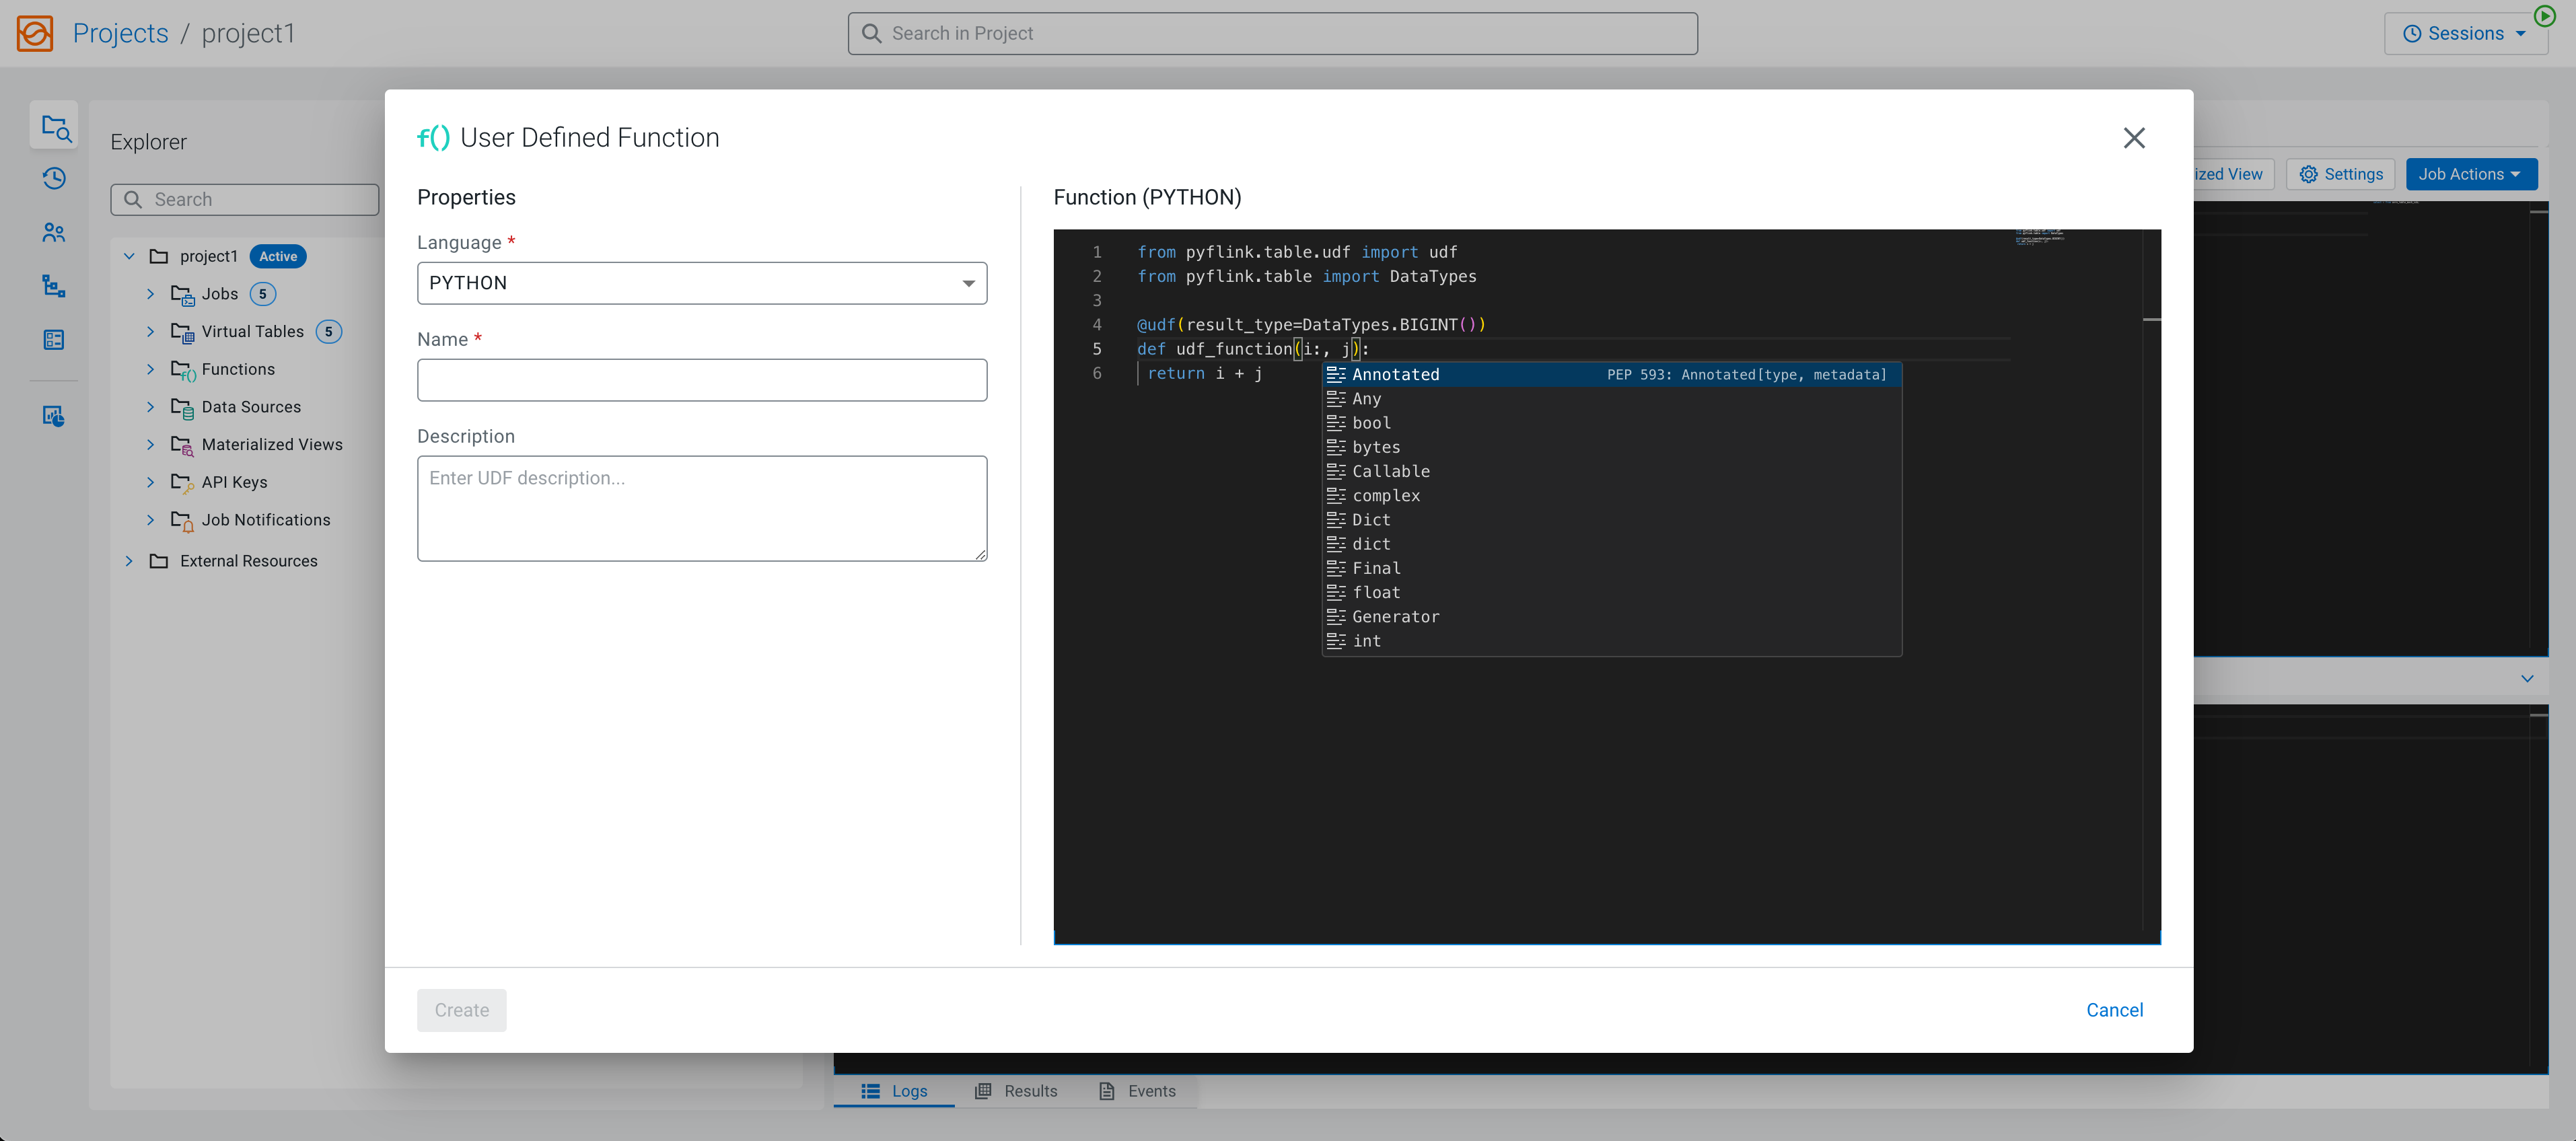Switch to the Events tab
The image size is (2576, 1141).
[1137, 1091]
